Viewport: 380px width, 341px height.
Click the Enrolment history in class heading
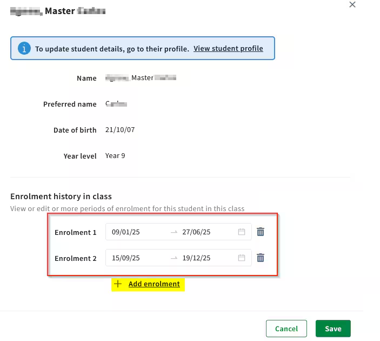61,196
